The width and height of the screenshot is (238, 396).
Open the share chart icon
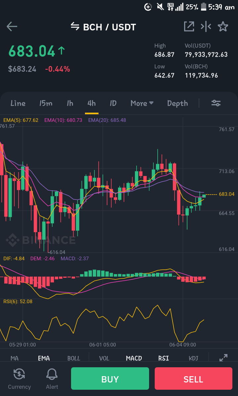[189, 26]
